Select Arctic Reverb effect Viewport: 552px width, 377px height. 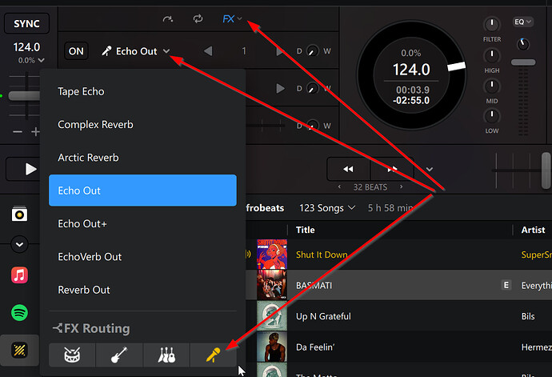point(88,158)
